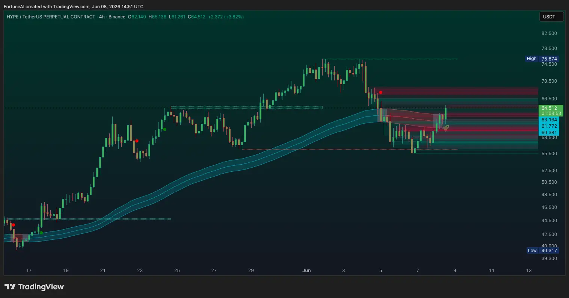Click date 9 on the time axis
Viewport: 569px width, 298px height.
coord(455,271)
